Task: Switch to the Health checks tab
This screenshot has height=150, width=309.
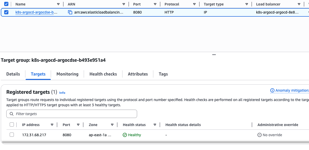Action: click(x=103, y=74)
